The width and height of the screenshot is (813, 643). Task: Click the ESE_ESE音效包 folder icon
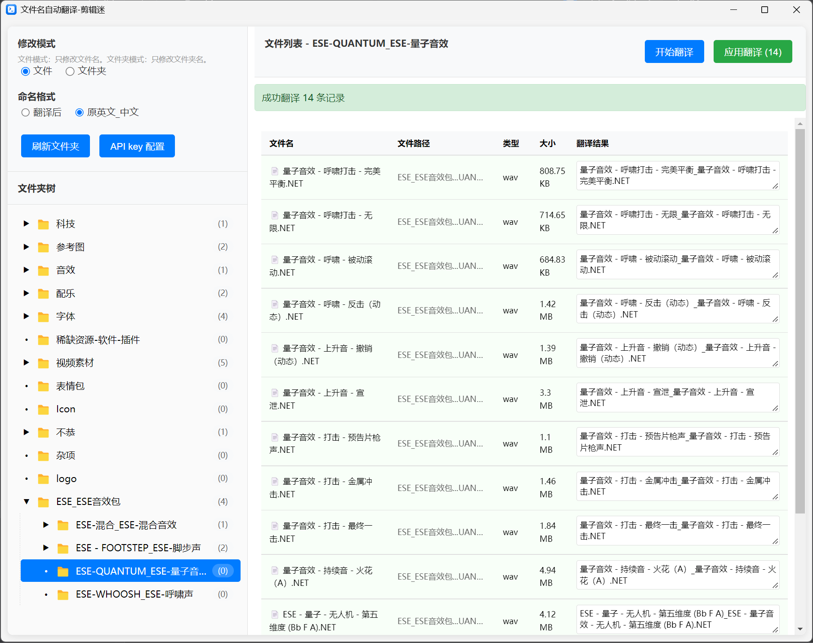pos(44,502)
